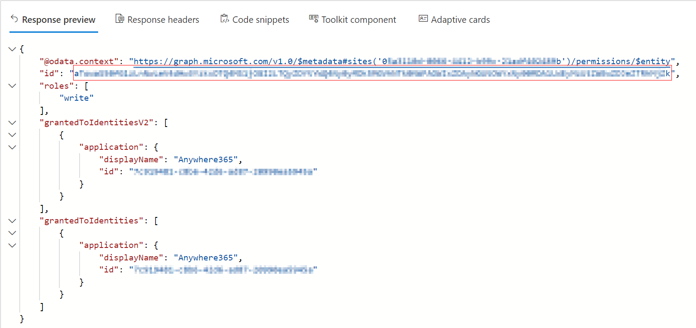Collapse the "application" object under grantedToIdentitiesV2

[x=12, y=147]
